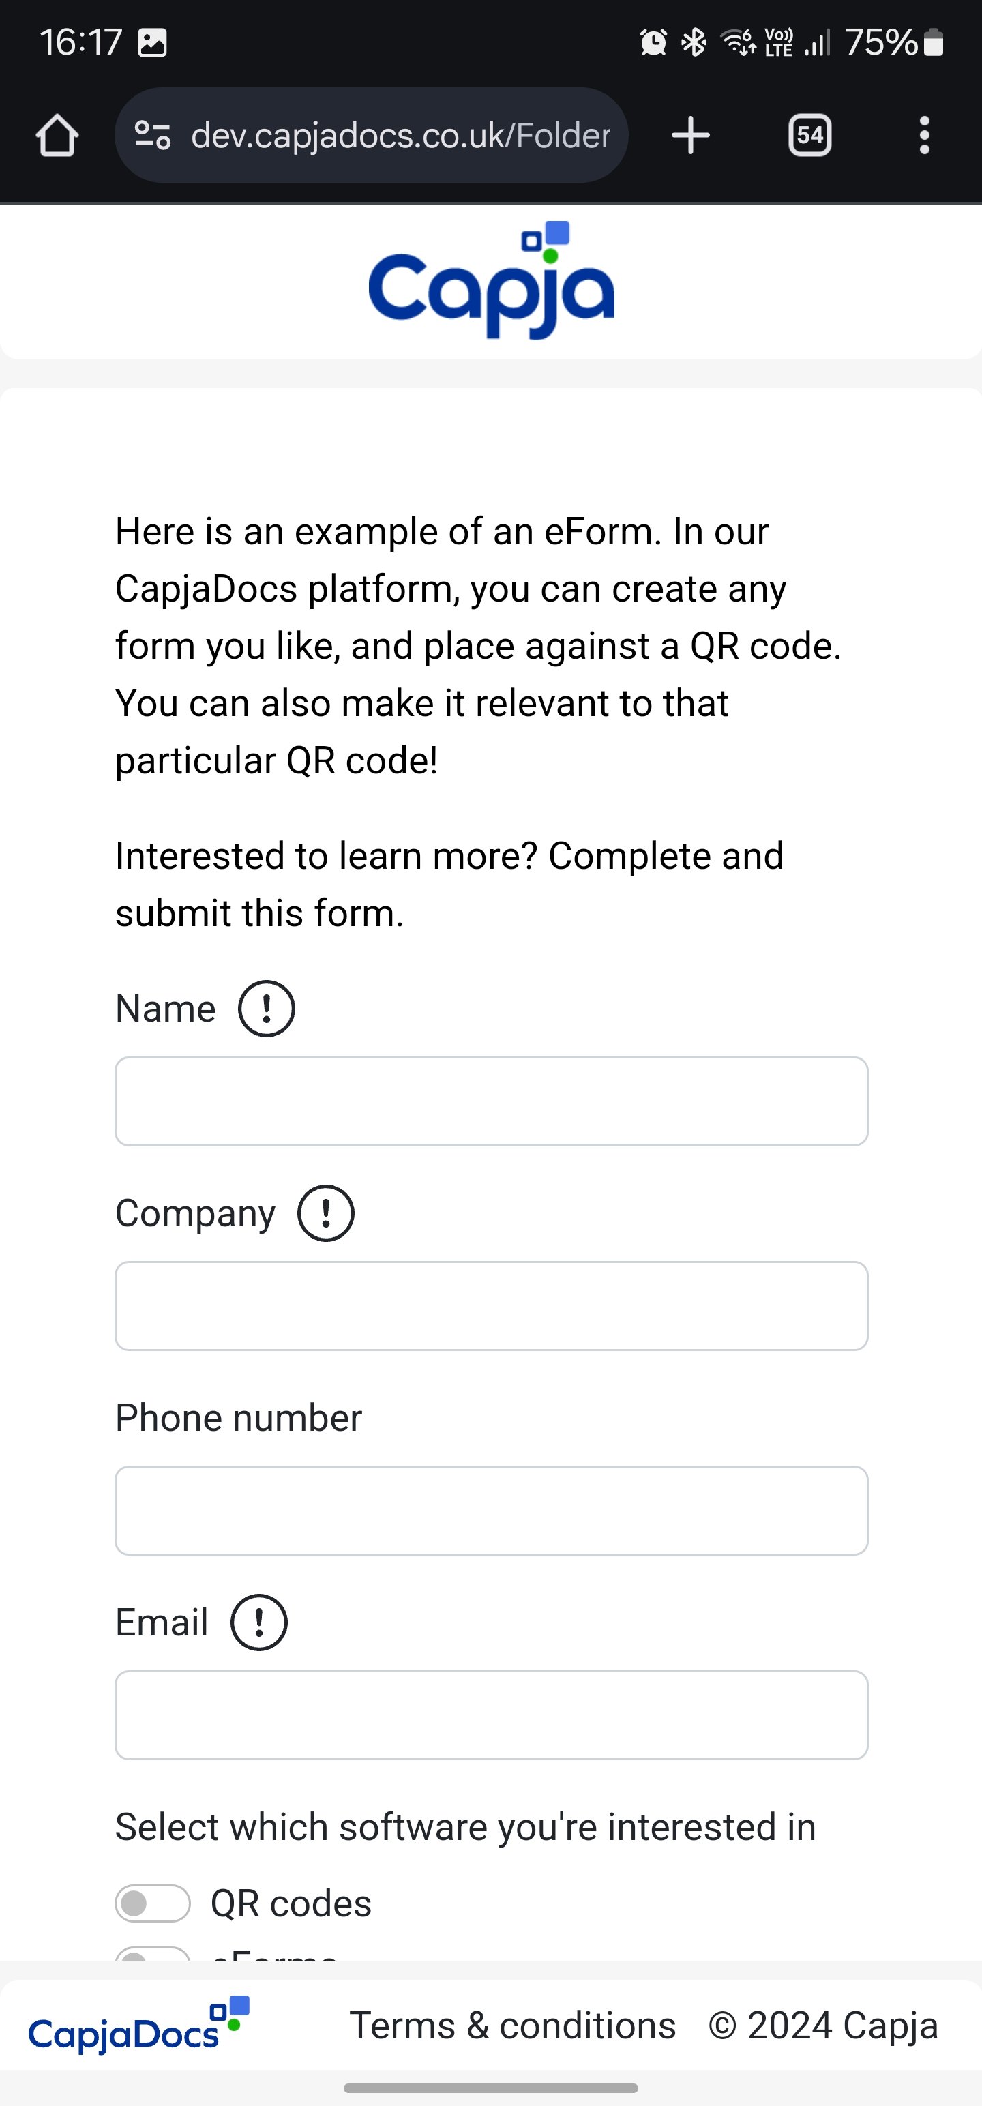Enable the QR codes toggle

152,1903
